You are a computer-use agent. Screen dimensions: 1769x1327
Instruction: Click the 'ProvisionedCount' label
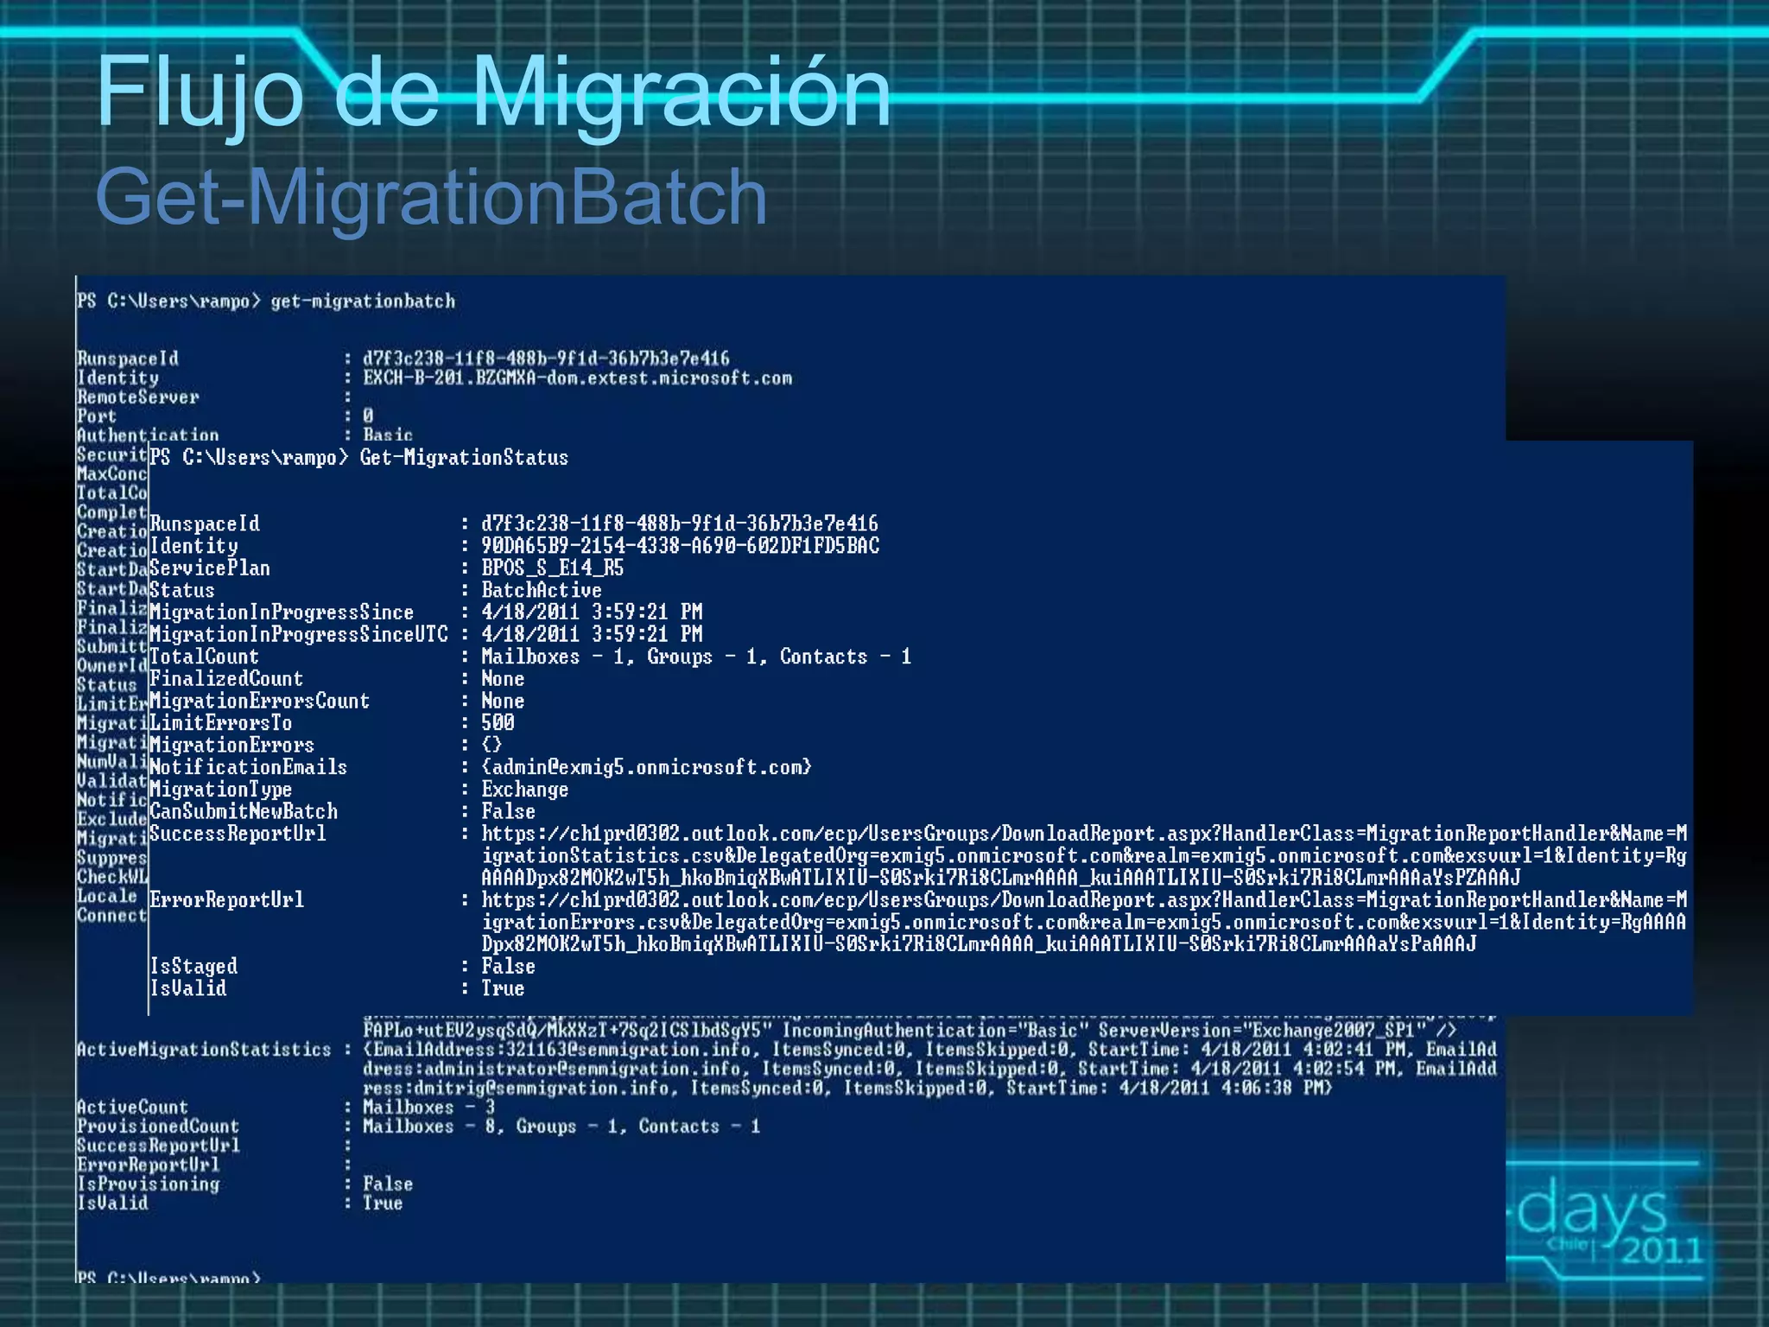coord(158,1127)
